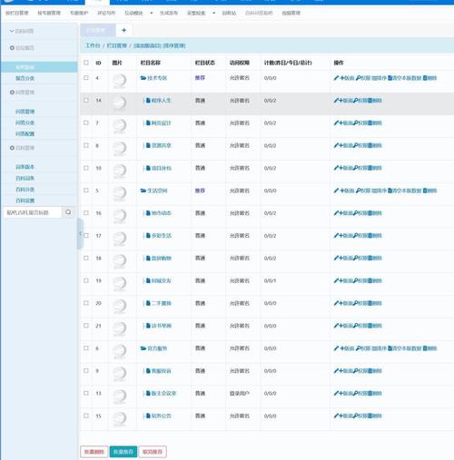Viewport: 454px width, 460px height.
Task: Click the key permission icon in row ID 14
Action: tap(356, 101)
